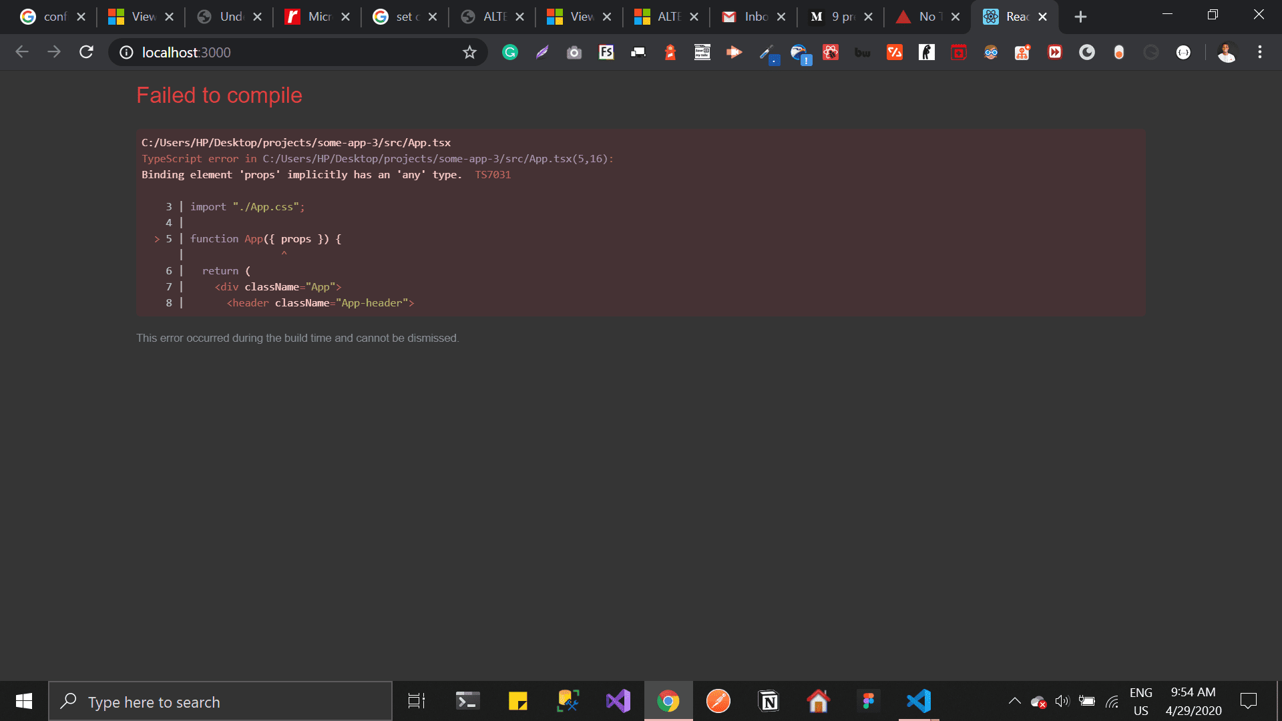Screen dimensions: 1282x721
Task: Open Visual Studio Code from taskbar
Action: click(x=919, y=701)
